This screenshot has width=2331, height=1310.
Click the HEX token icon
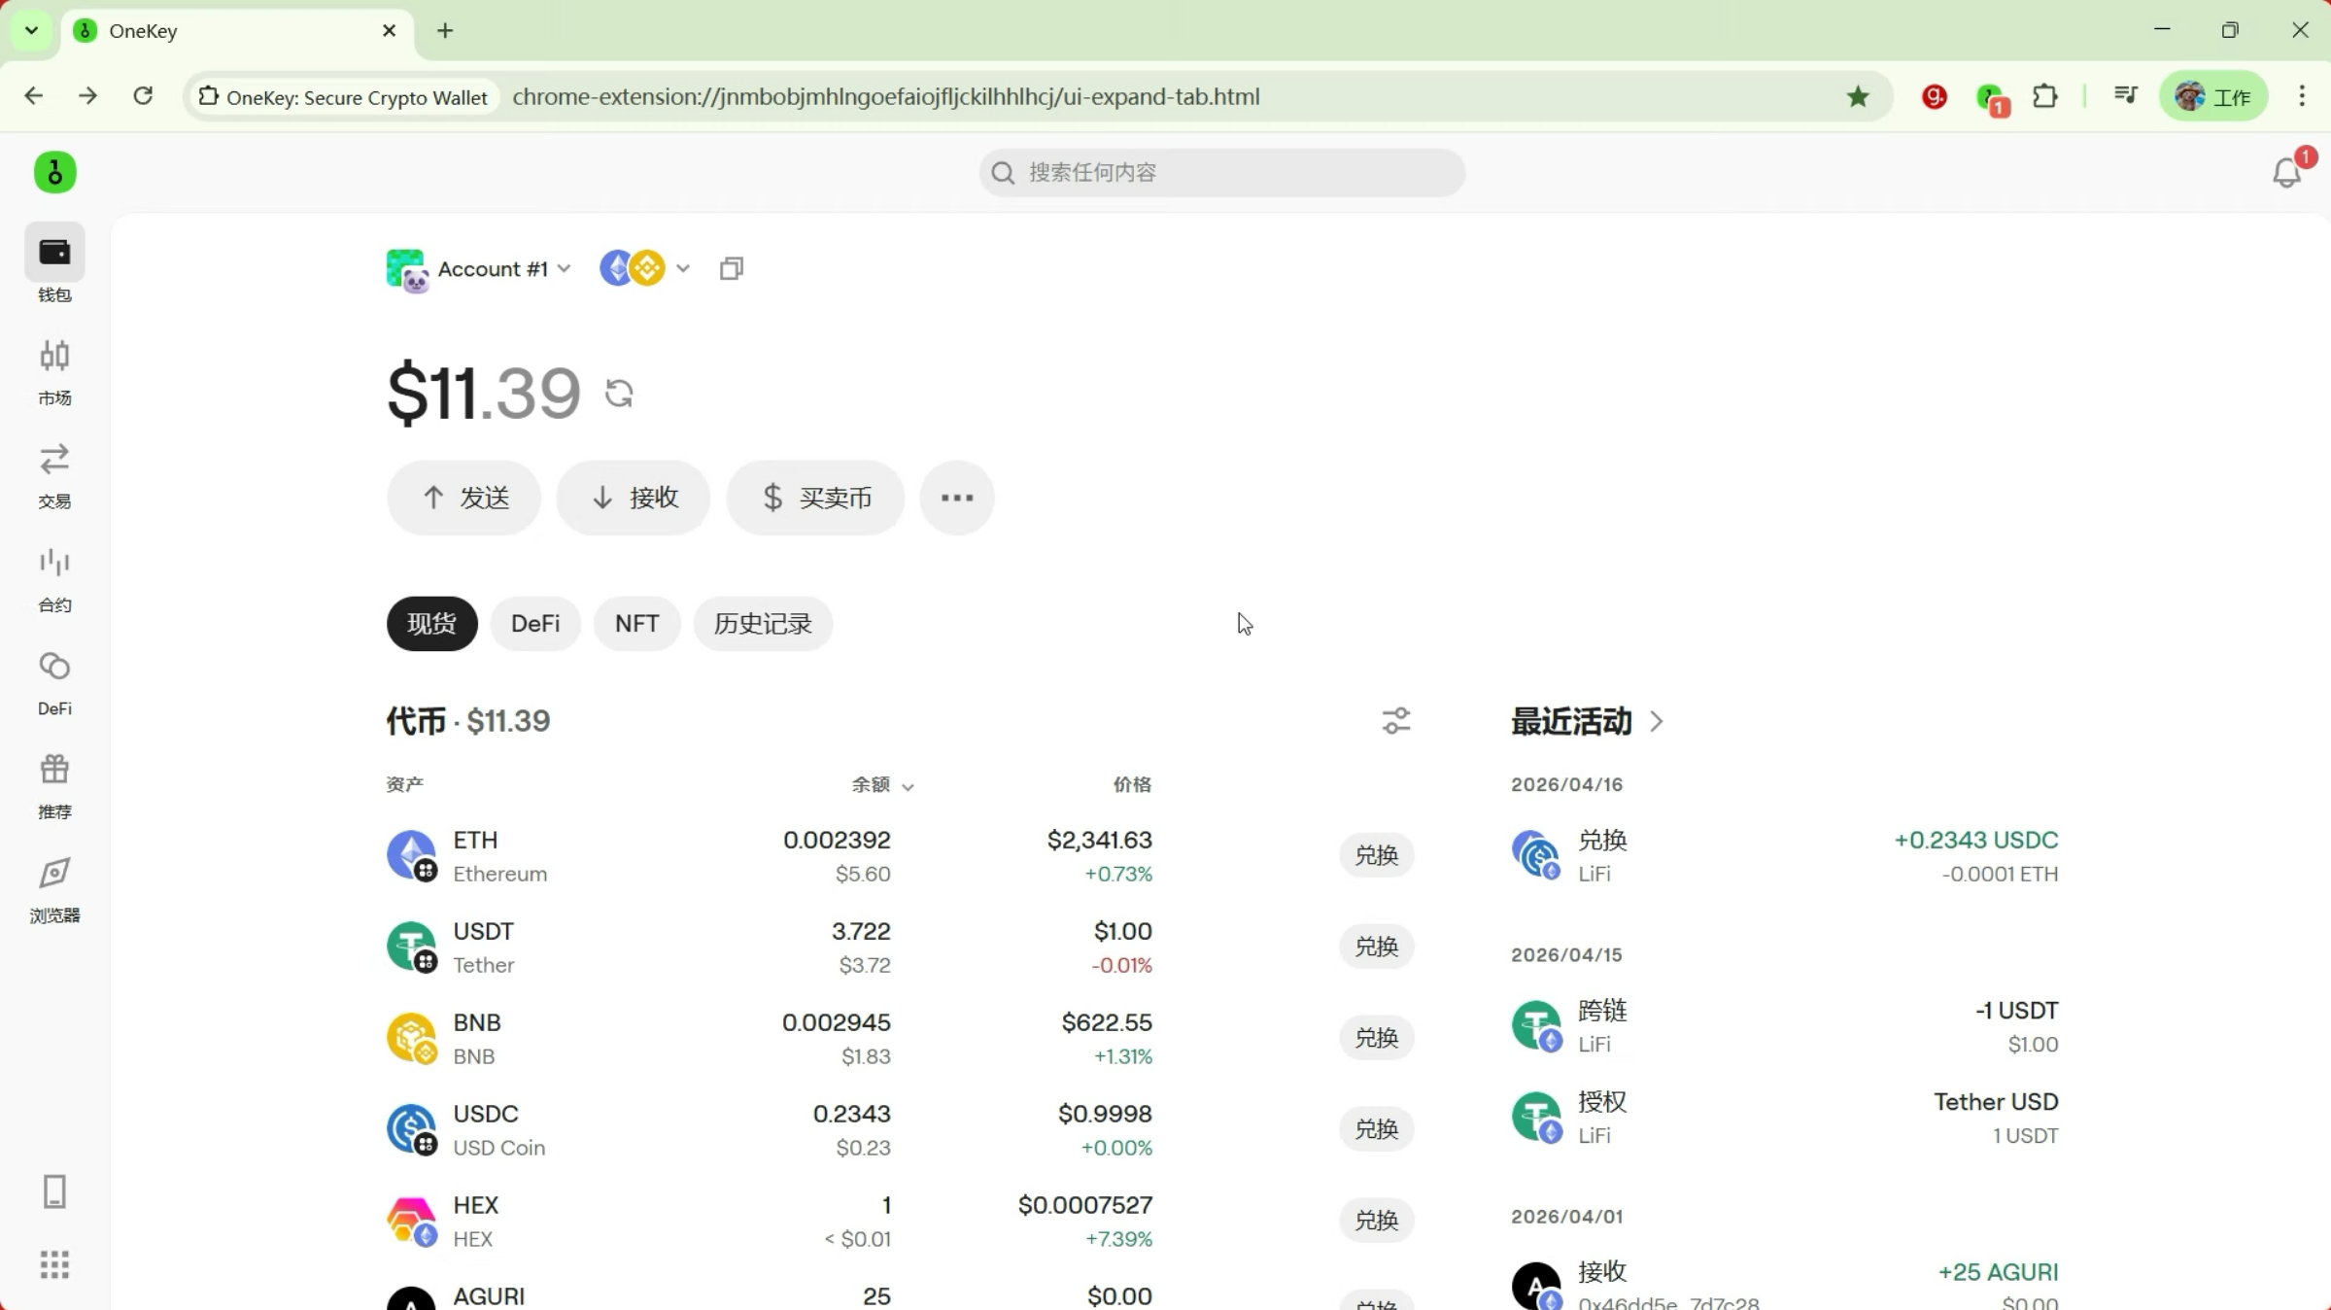point(412,1221)
